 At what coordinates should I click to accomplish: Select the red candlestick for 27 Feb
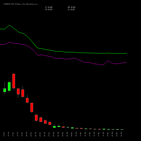[50, 123]
